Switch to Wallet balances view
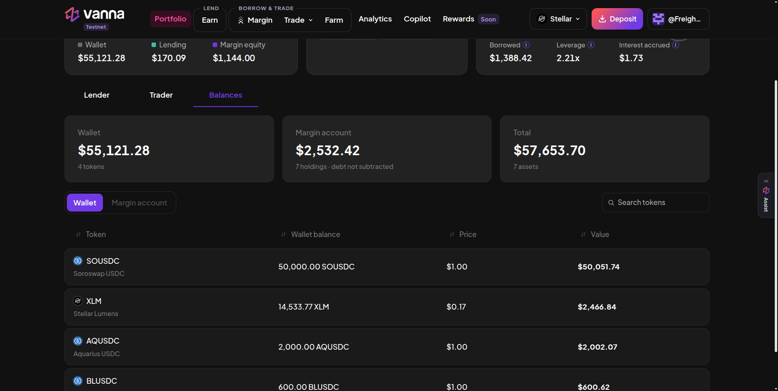This screenshot has width=778, height=391. (85, 203)
